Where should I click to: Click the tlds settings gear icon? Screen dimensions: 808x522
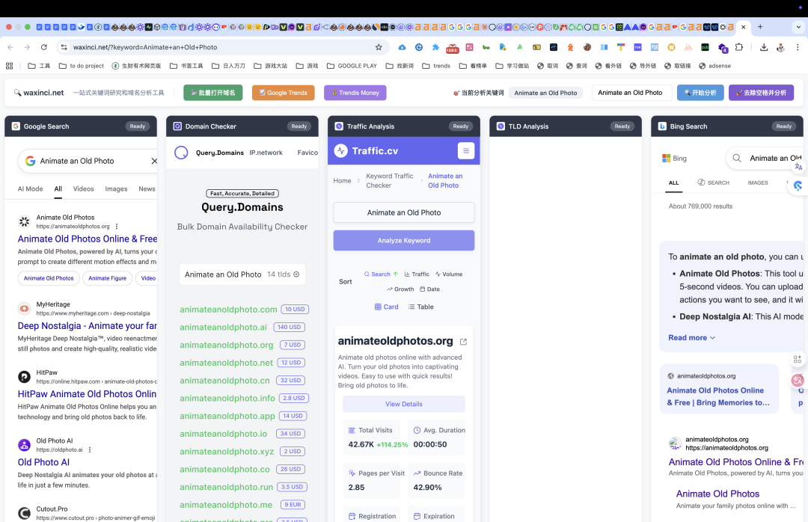click(x=296, y=274)
